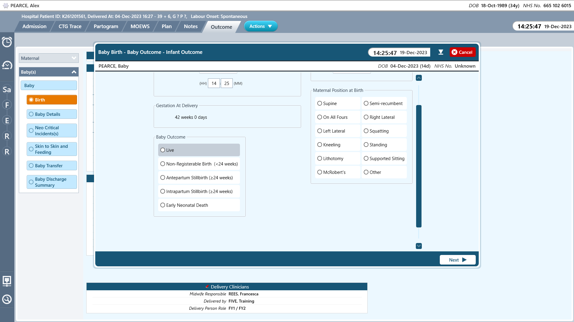Open Skin to Skin and Feeding
Image resolution: width=574 pixels, height=322 pixels.
52,149
